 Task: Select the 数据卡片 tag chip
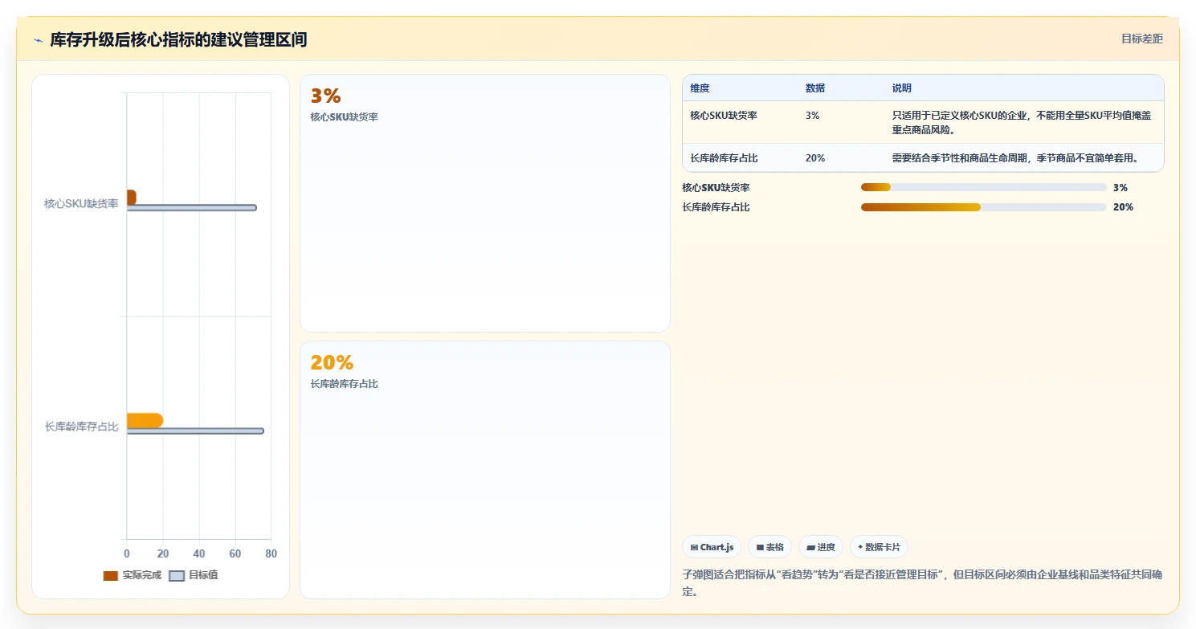[880, 547]
